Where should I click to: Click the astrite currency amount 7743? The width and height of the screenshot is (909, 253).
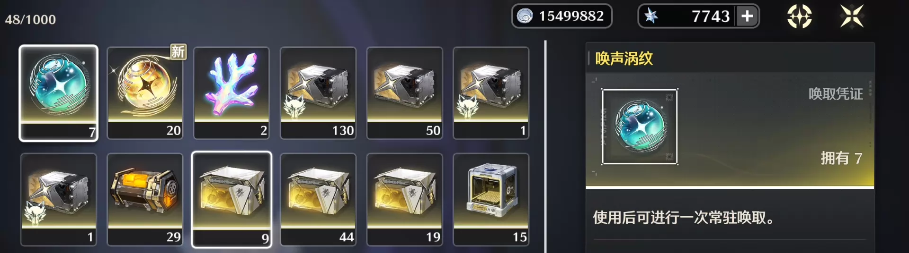pos(711,17)
